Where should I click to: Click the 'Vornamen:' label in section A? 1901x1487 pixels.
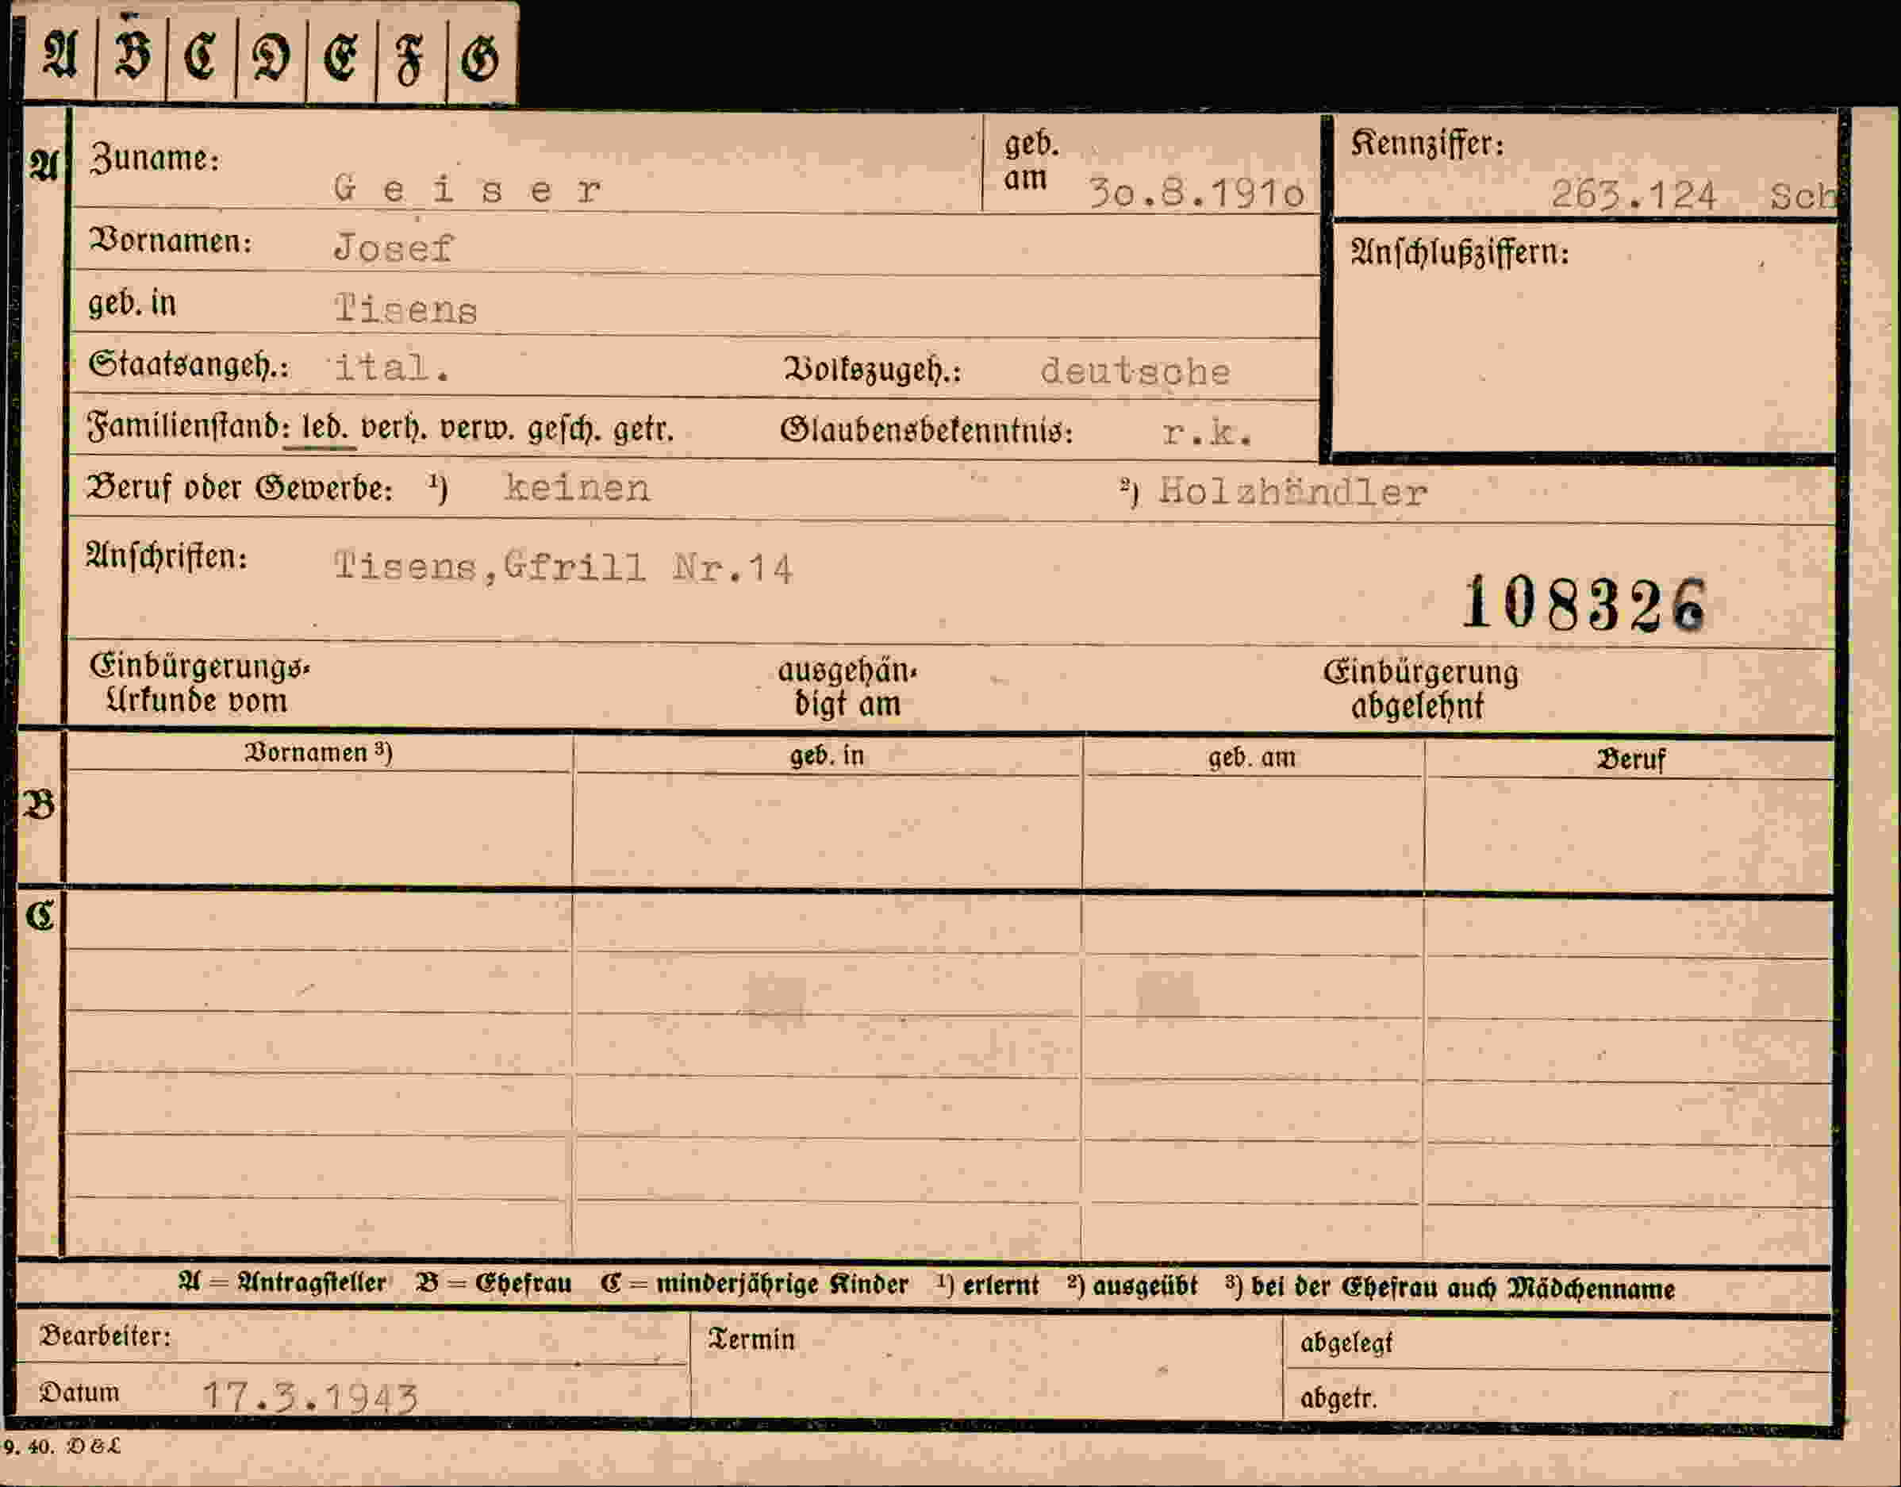pyautogui.click(x=171, y=240)
